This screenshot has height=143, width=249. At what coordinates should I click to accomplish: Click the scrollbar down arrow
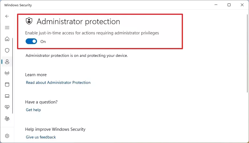(x=247, y=140)
